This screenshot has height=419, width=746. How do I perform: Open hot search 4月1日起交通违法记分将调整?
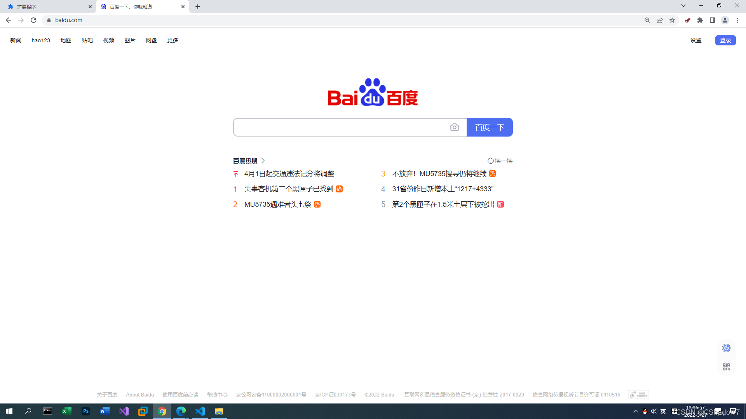pyautogui.click(x=289, y=174)
